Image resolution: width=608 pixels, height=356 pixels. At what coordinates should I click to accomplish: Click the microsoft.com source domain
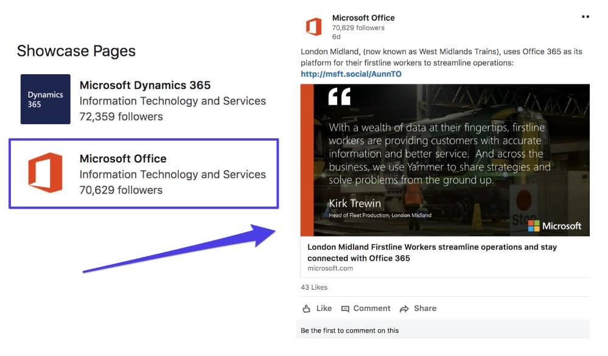tap(330, 268)
